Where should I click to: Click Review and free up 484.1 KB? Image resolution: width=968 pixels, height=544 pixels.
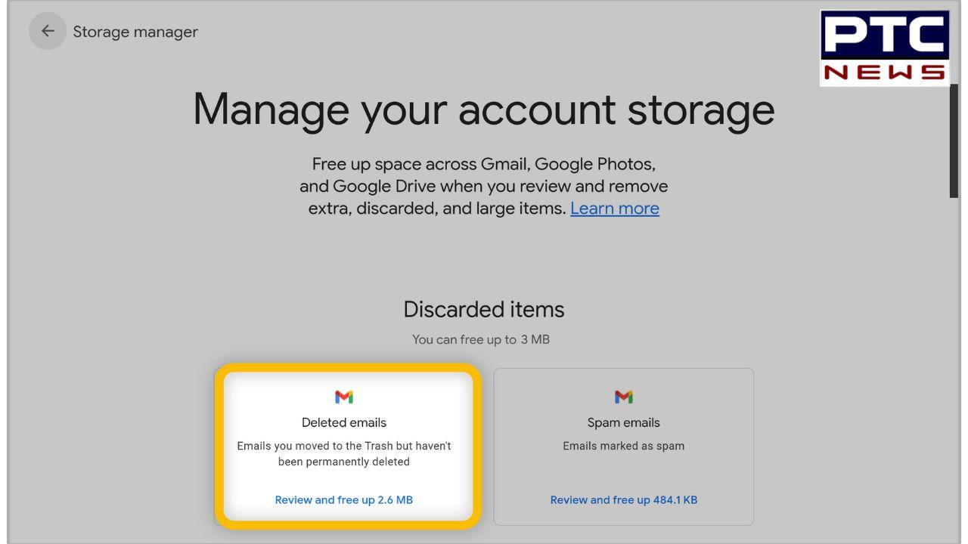click(624, 500)
